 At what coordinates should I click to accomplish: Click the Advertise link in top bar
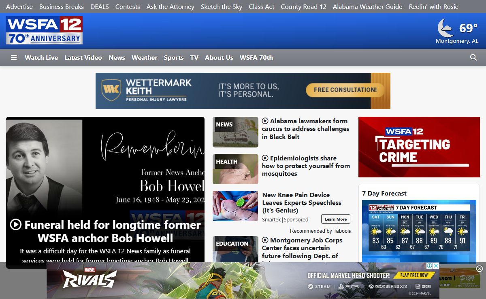click(19, 6)
